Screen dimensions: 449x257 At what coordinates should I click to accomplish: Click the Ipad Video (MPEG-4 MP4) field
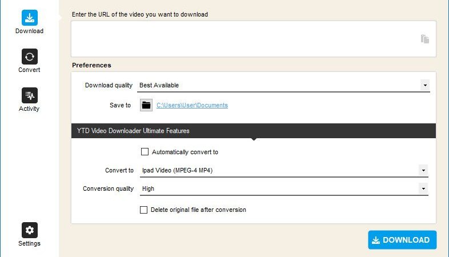click(284, 171)
